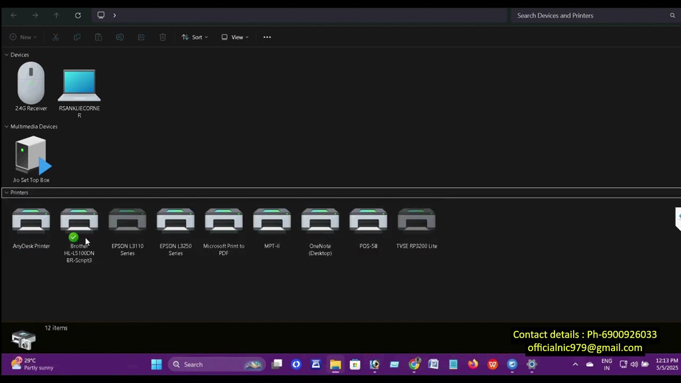The image size is (681, 383).
Task: Collapse the Devices group
Action: [x=6, y=55]
